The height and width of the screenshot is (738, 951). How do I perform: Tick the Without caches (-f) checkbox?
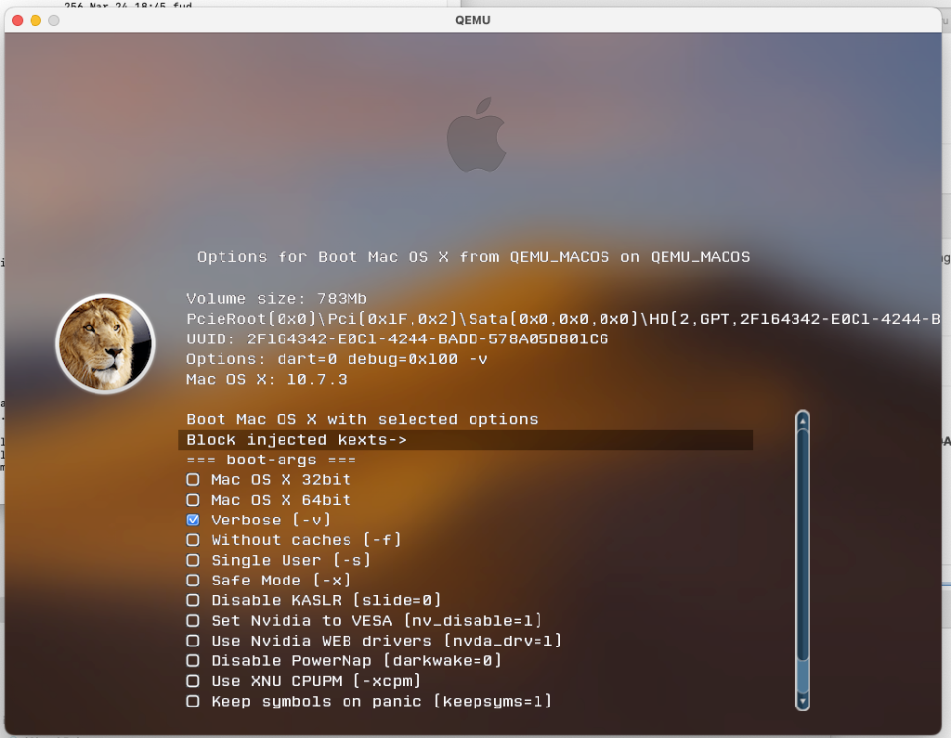coord(193,539)
